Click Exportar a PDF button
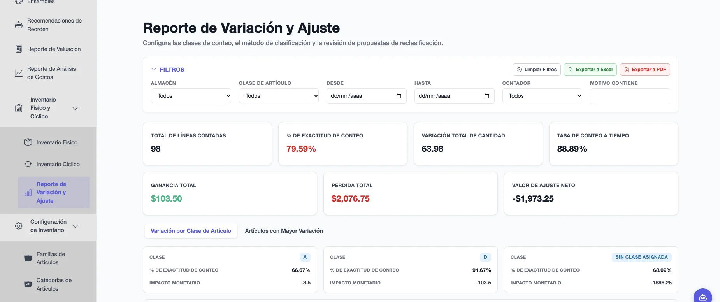This screenshot has width=720, height=302. coord(645,70)
